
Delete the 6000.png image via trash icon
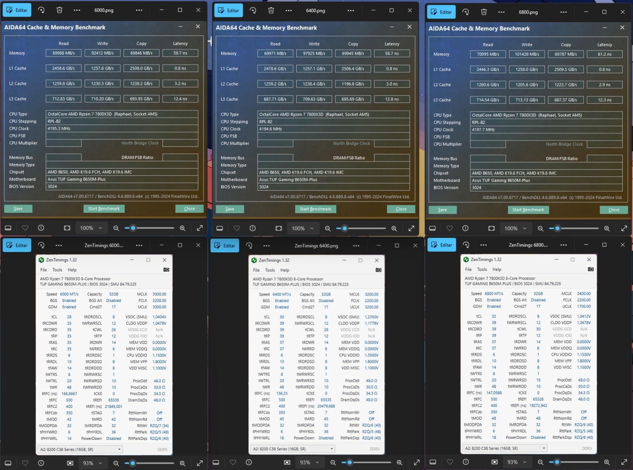(x=59, y=10)
